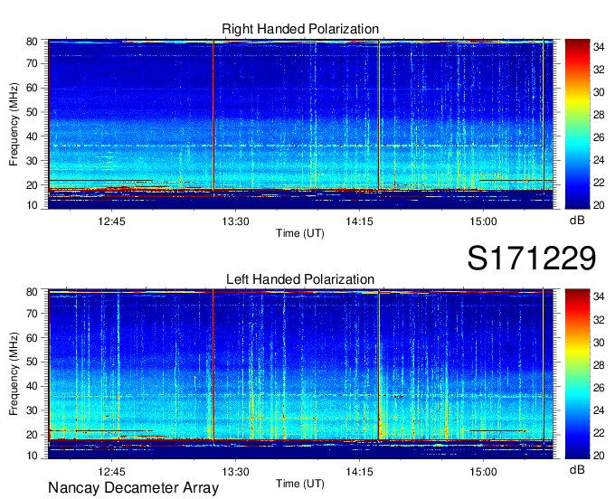The height and width of the screenshot is (499, 615).
Task: Click the "Right Handed Polarization" plot title
Action: (x=300, y=29)
